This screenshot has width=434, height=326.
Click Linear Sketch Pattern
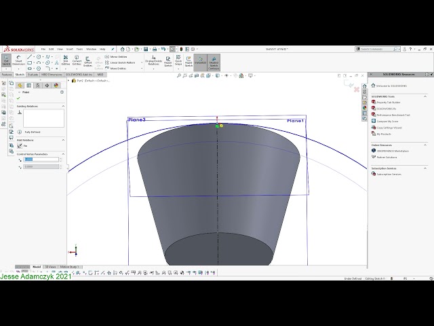[120, 62]
